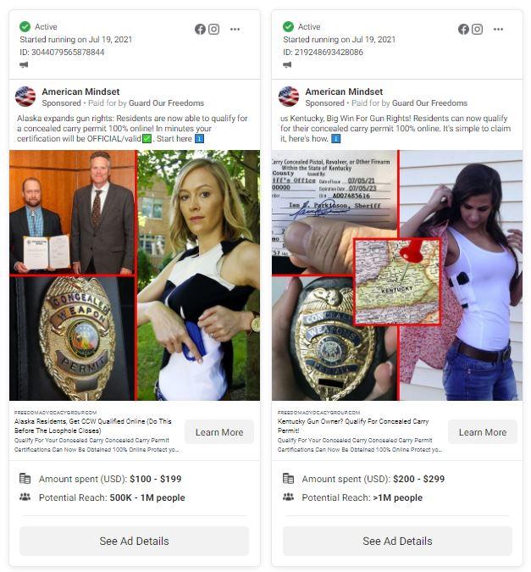Open three-dot menu on Kentucky ad
531x572 pixels.
(x=498, y=29)
